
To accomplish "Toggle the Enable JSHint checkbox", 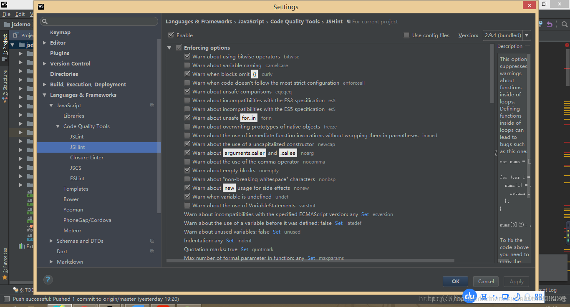I will [x=171, y=35].
